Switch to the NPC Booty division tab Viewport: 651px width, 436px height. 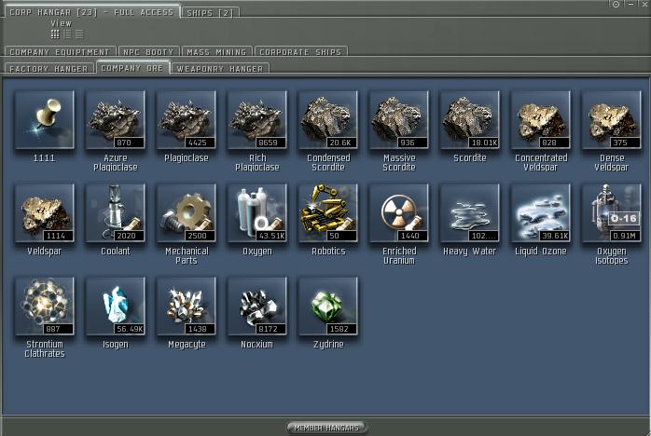(x=148, y=52)
